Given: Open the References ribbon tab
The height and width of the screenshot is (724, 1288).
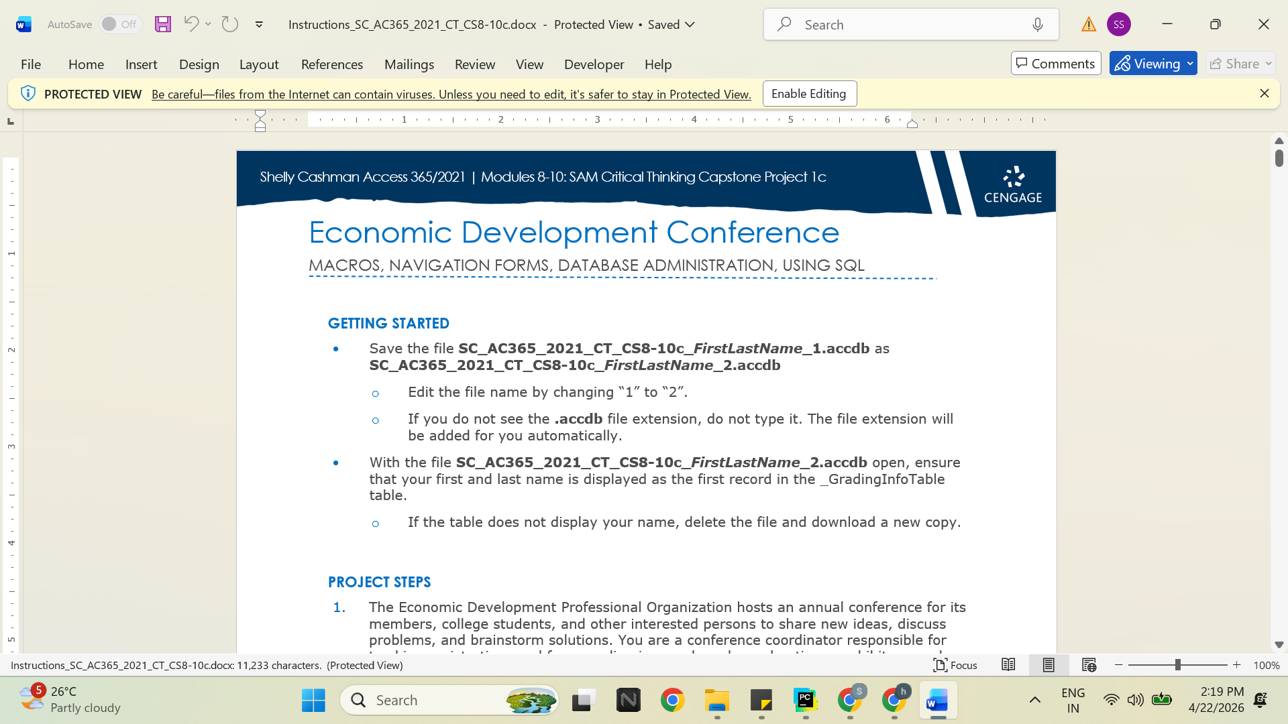Looking at the screenshot, I should 332,64.
